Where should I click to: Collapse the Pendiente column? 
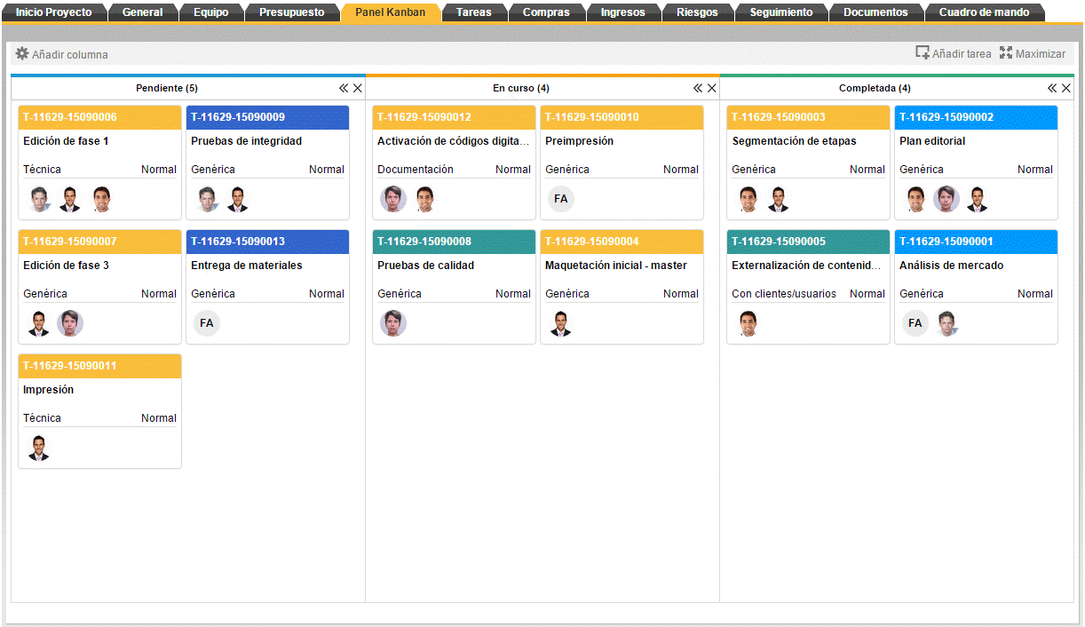pos(344,89)
